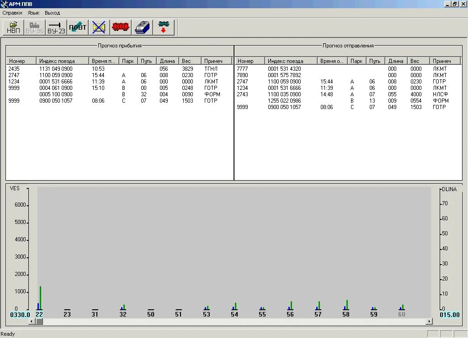Click arrivals Индекс поезда column header
468x338 pixels.
coord(62,61)
